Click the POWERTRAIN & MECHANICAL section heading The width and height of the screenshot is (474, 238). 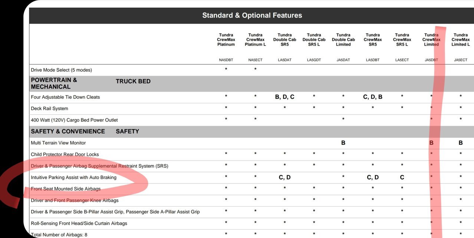point(54,84)
